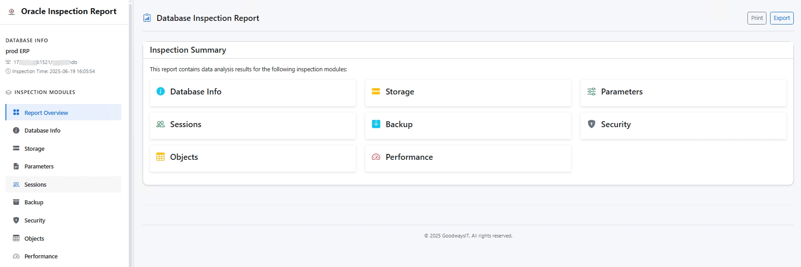Open Parameters from the sidebar menu

[64, 166]
